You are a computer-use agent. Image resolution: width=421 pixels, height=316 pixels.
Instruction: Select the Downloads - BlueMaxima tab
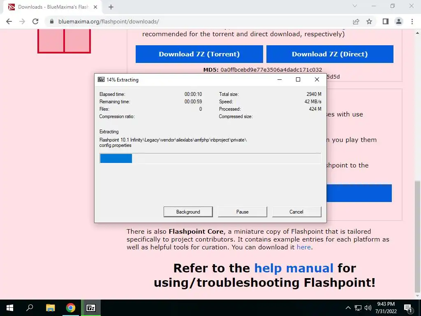point(53,7)
